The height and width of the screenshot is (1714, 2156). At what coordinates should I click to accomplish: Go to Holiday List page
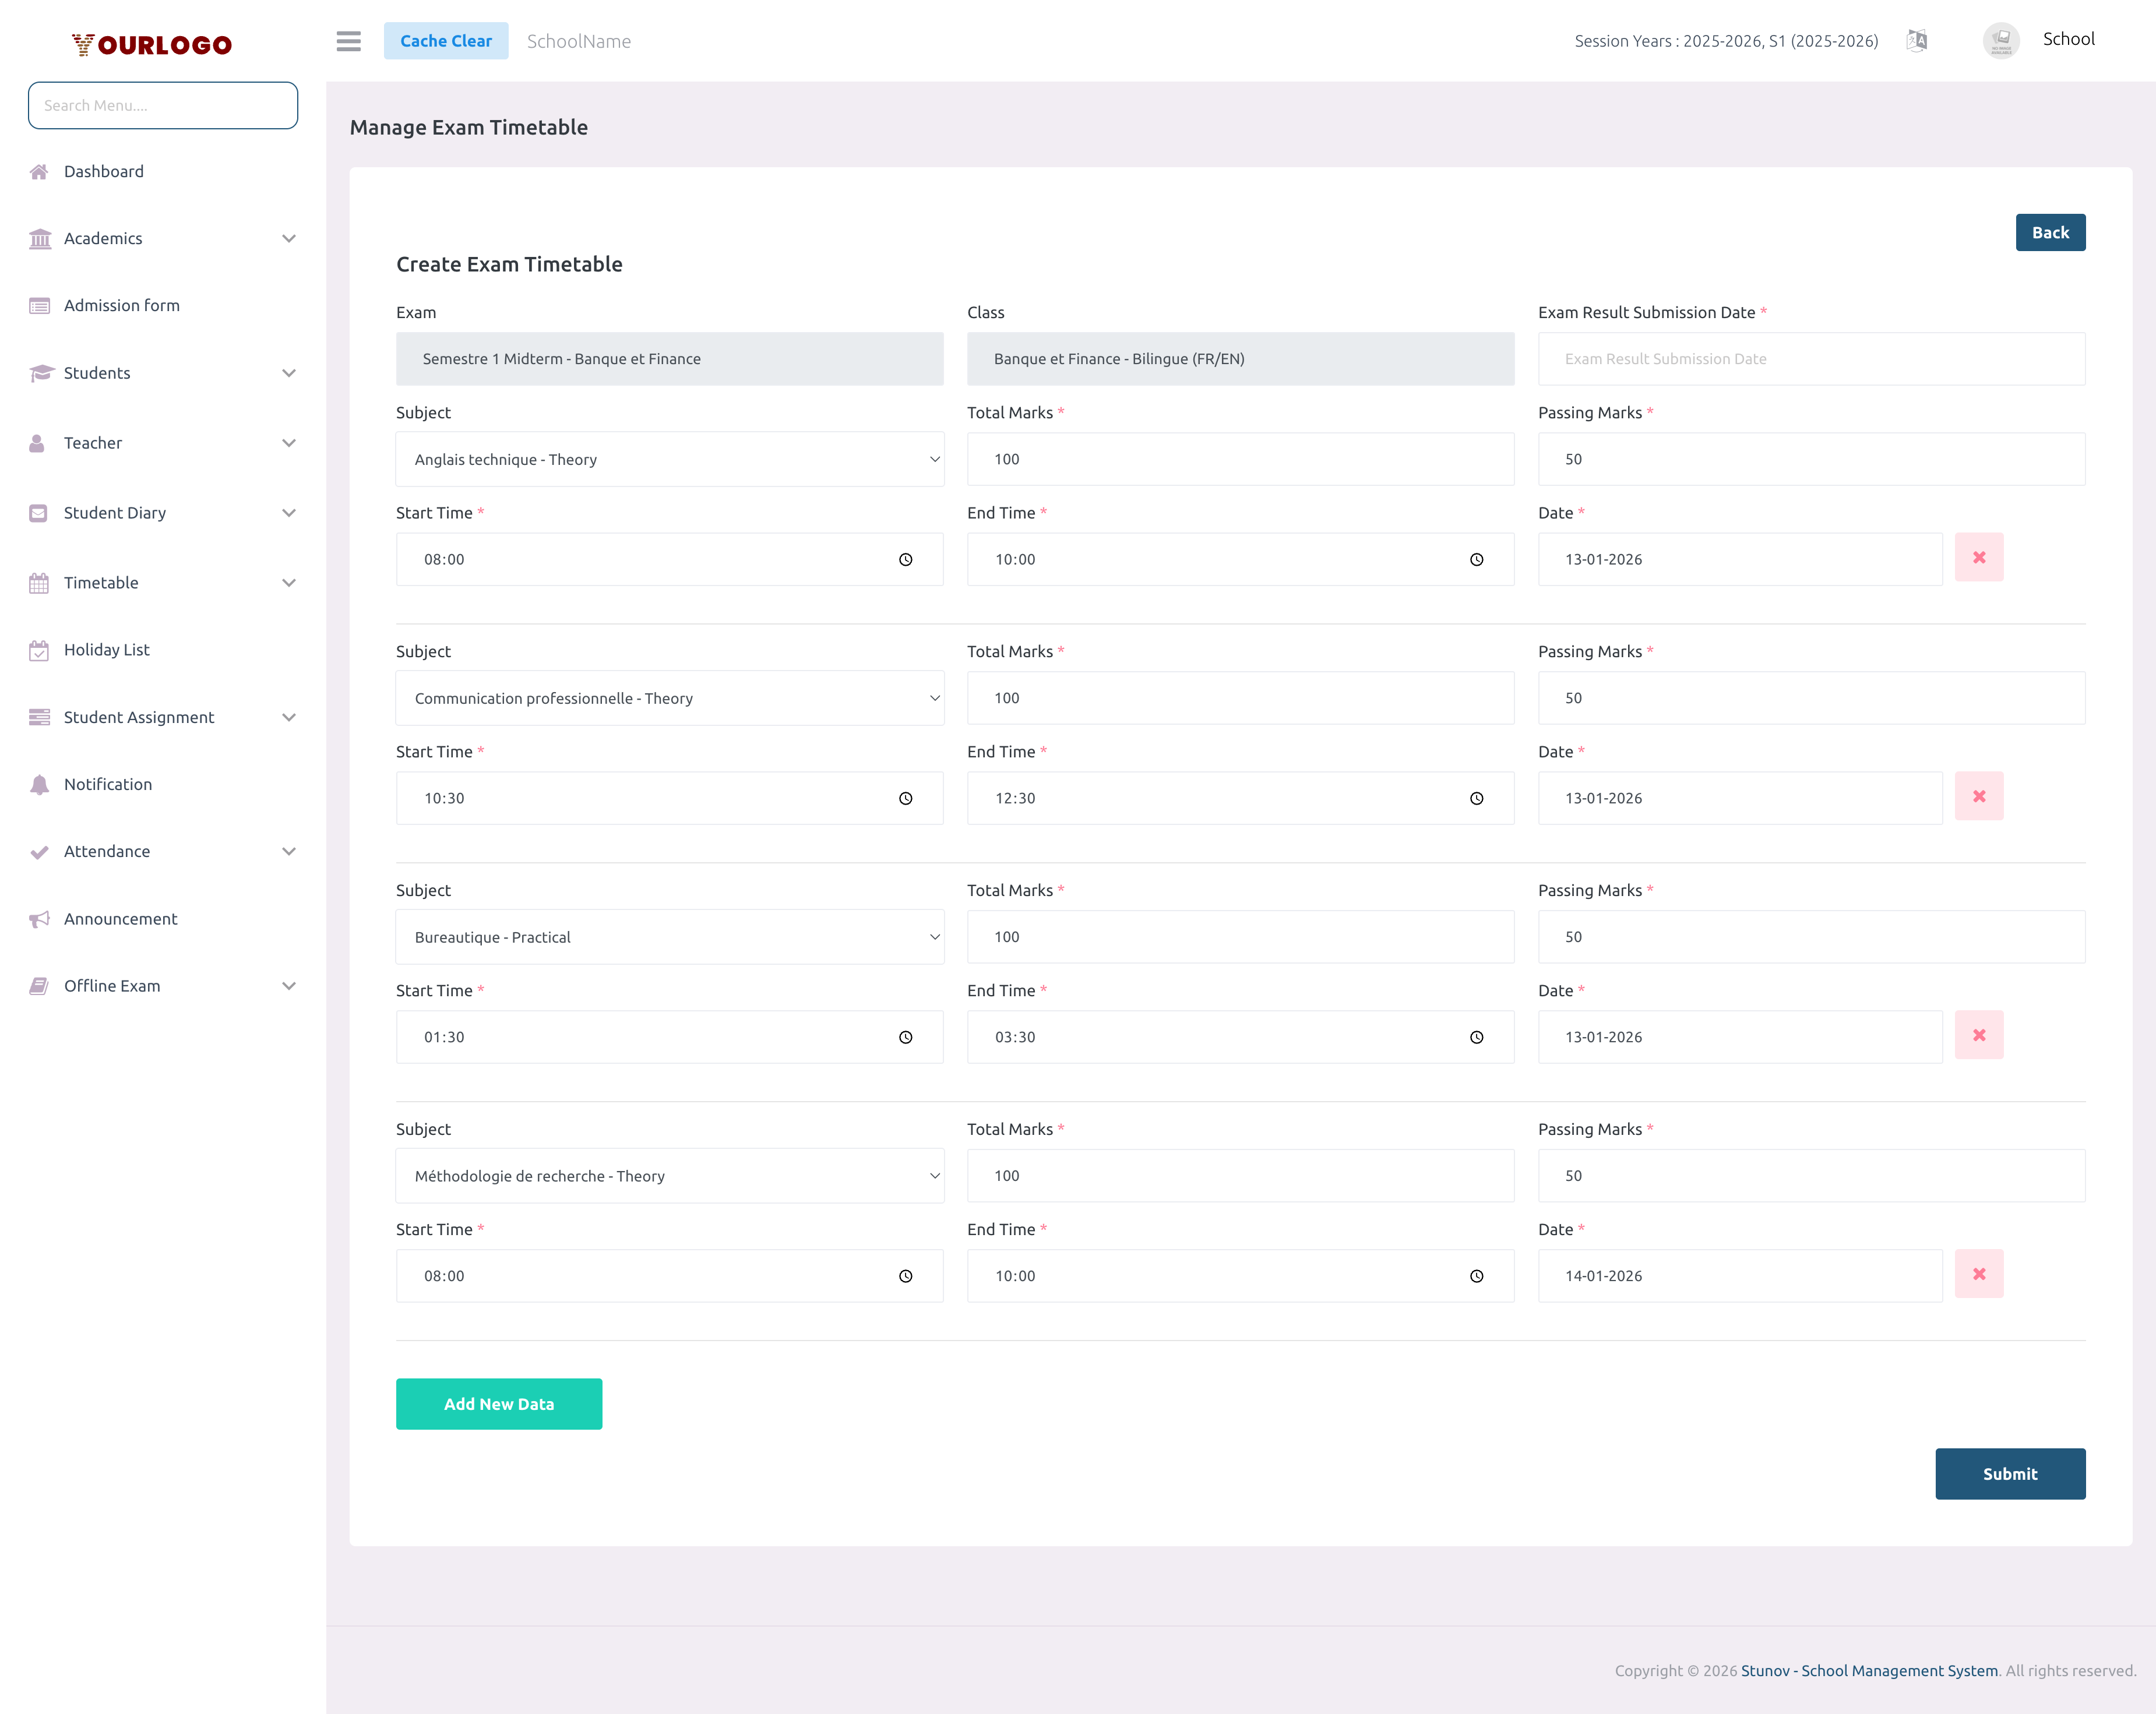(x=107, y=650)
